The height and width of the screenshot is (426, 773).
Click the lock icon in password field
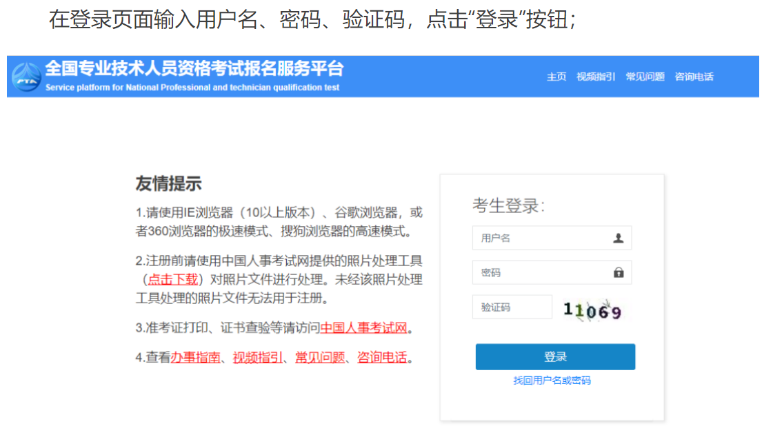pyautogui.click(x=618, y=272)
